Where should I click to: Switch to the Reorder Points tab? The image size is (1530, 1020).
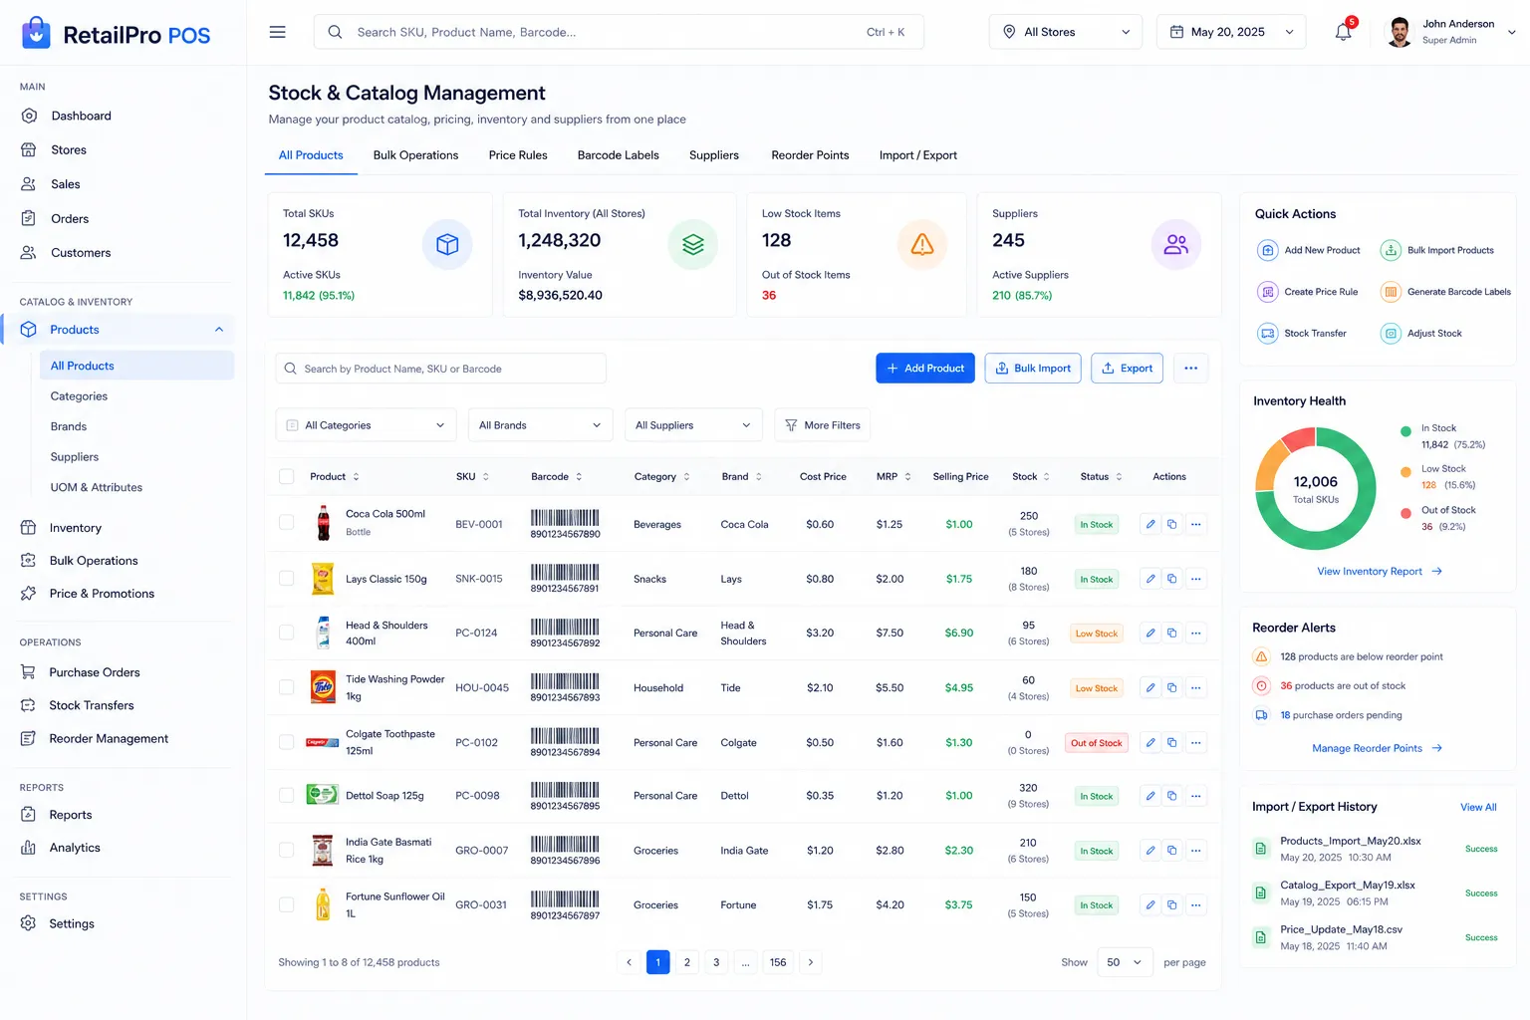810,155
